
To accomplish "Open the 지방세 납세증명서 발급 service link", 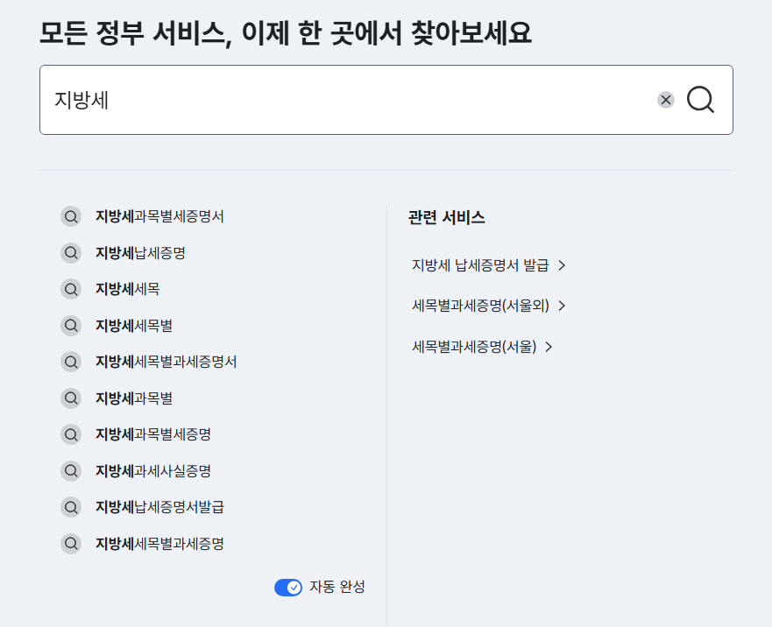I will pos(480,265).
